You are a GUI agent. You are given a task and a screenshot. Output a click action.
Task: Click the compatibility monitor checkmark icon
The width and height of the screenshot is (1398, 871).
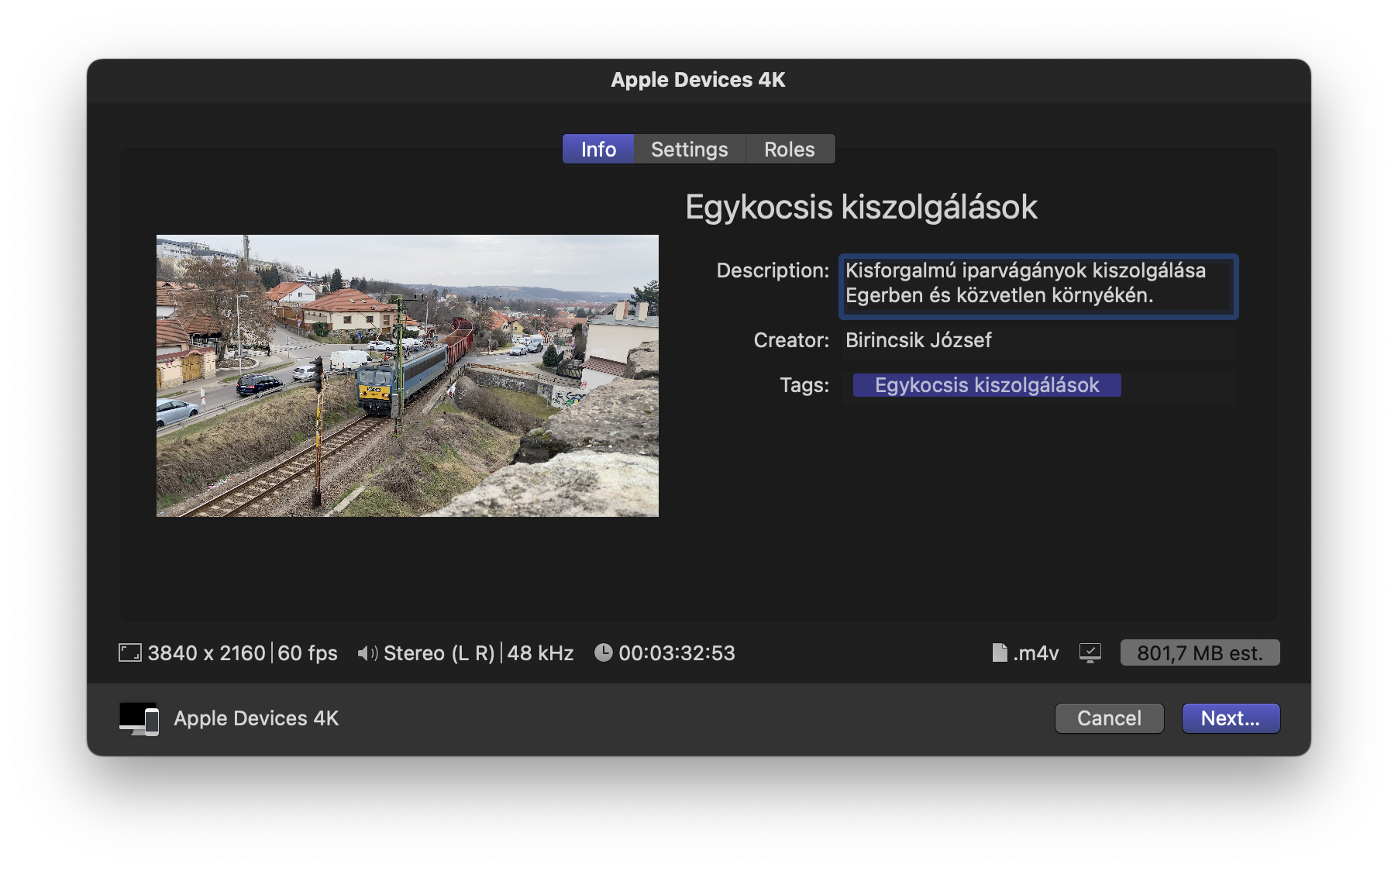tap(1090, 653)
